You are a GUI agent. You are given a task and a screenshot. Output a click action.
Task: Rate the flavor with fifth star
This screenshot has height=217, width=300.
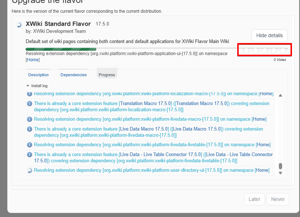tap(283, 50)
